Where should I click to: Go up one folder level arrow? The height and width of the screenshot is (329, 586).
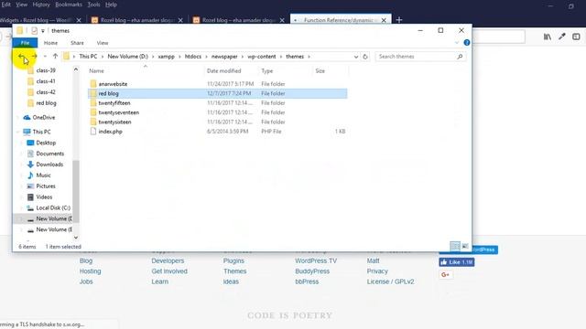coord(55,57)
